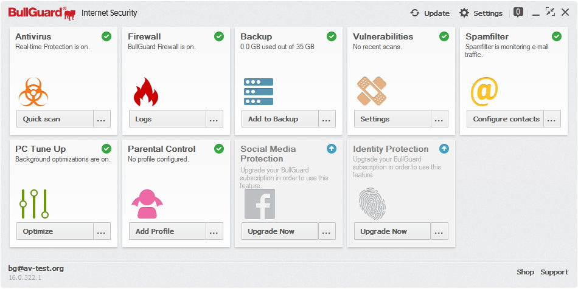Screen dimensions: 578x289
Task: Click the PC Tune Up sliders icon
Action: 33,204
